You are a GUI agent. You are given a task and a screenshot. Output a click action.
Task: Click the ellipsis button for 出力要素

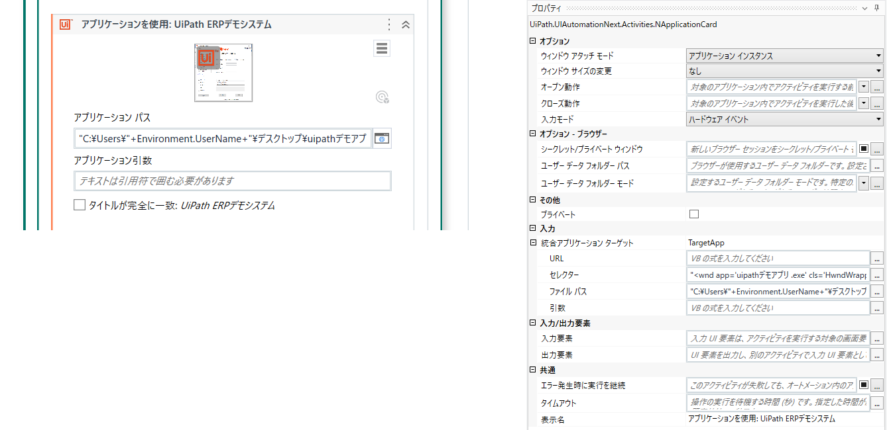click(x=877, y=355)
